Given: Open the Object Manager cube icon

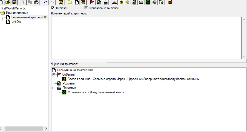Looking at the screenshot, I should click(154, 2).
